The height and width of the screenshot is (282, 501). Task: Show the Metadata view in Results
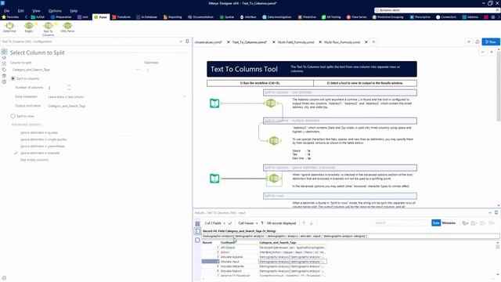click(x=449, y=222)
